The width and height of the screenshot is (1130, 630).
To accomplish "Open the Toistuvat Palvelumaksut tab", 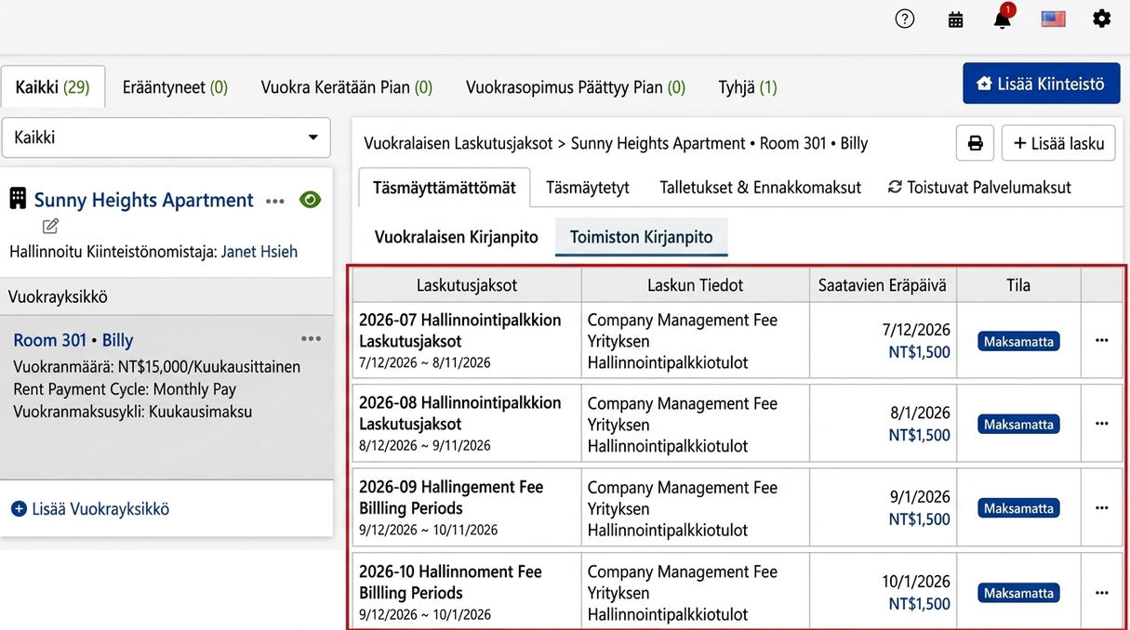I will (979, 187).
